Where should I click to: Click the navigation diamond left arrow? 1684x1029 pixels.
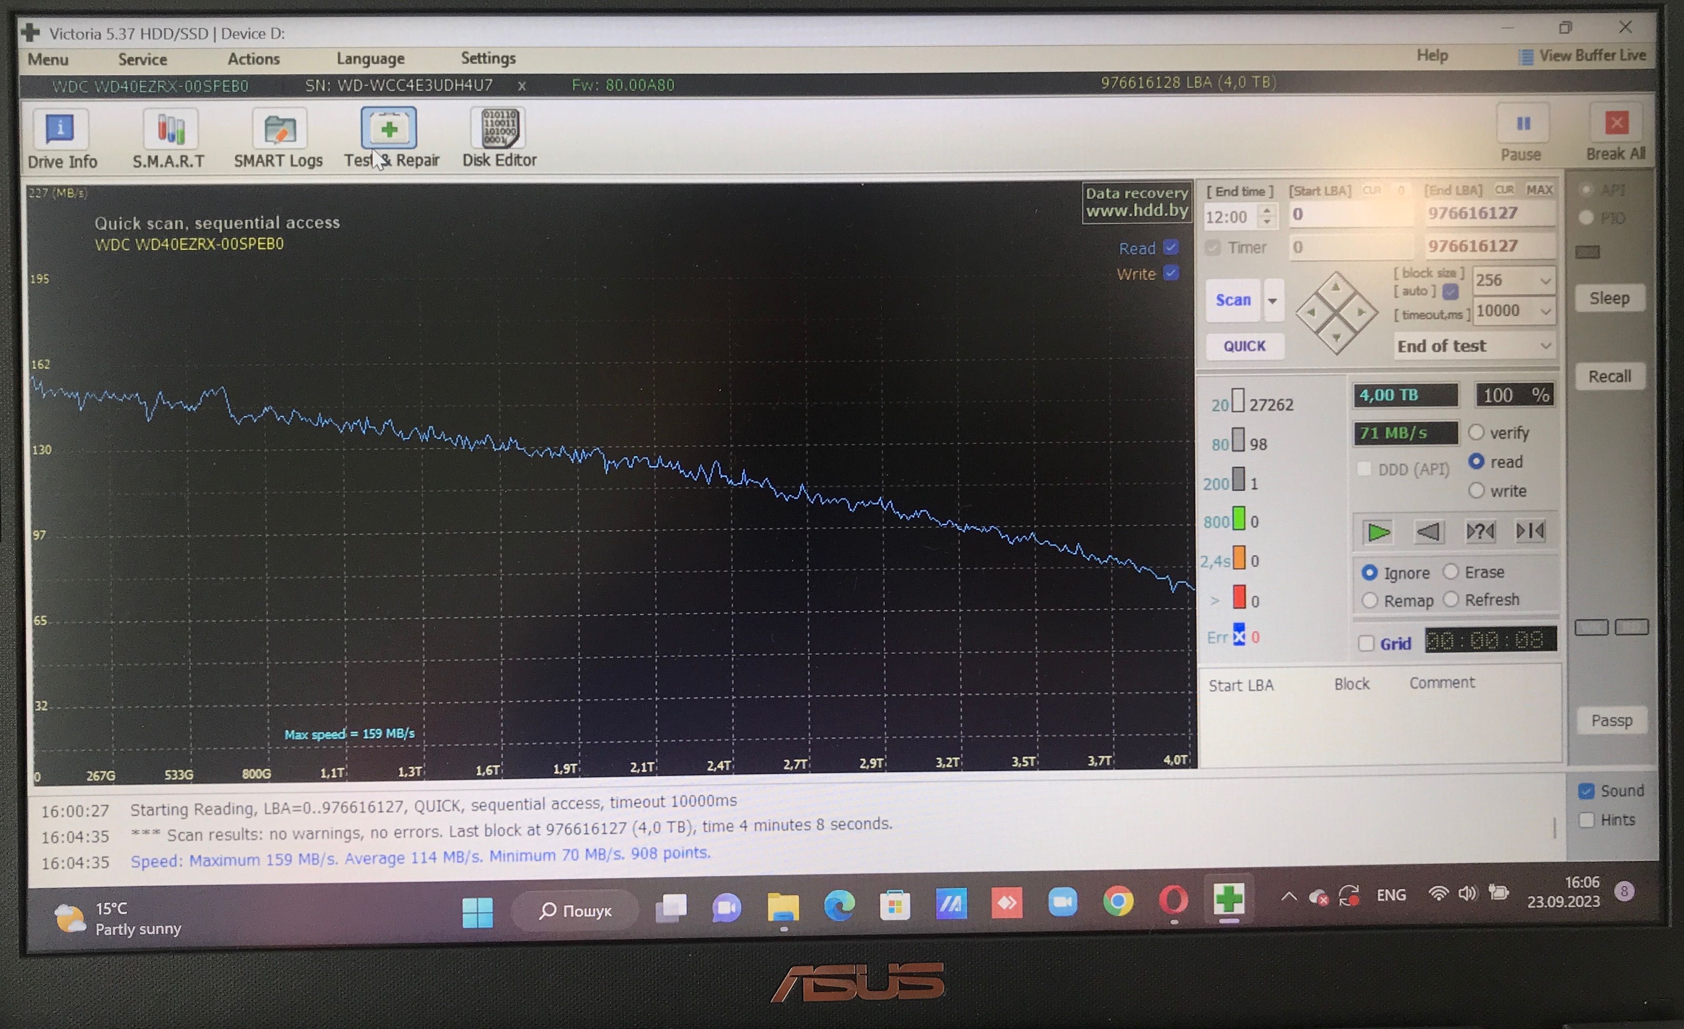point(1311,312)
